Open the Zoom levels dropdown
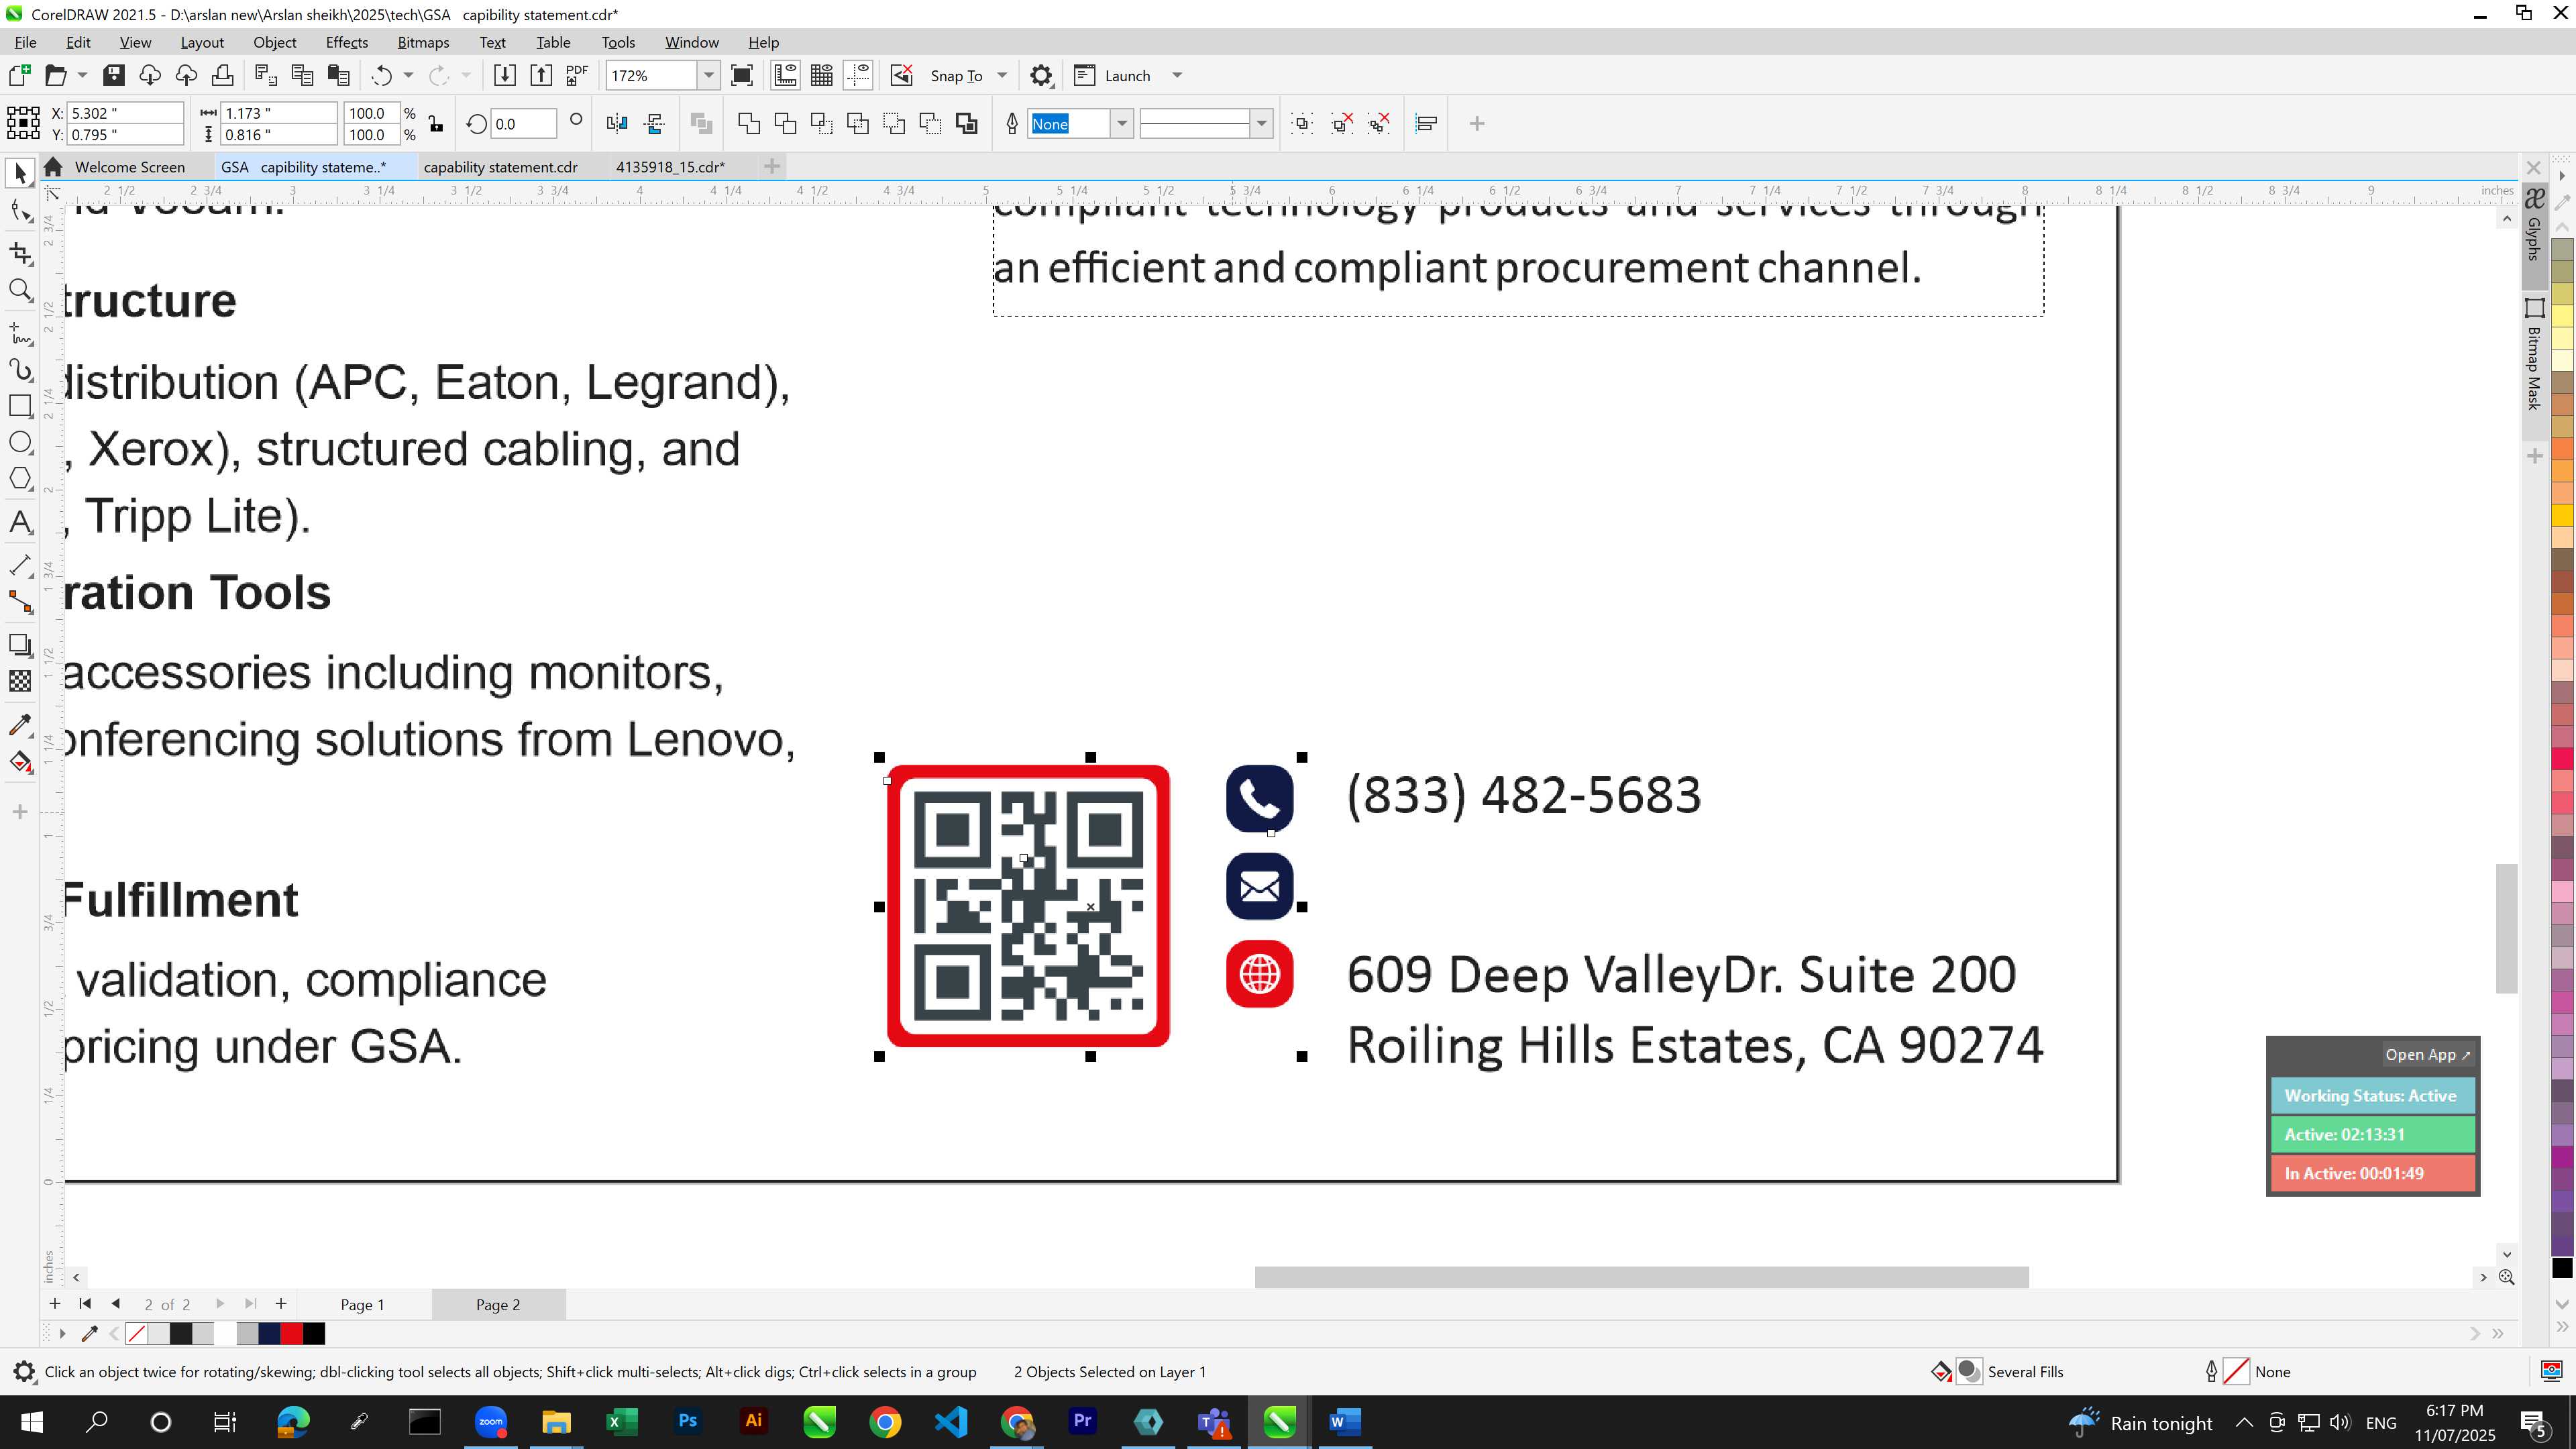 pos(708,75)
